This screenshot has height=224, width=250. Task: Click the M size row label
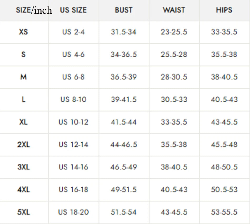(23, 77)
